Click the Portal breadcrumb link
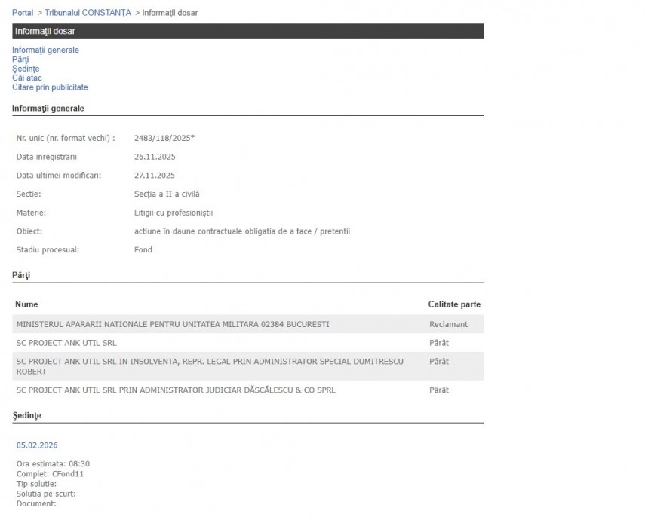This screenshot has height=520, width=645. tap(23, 13)
